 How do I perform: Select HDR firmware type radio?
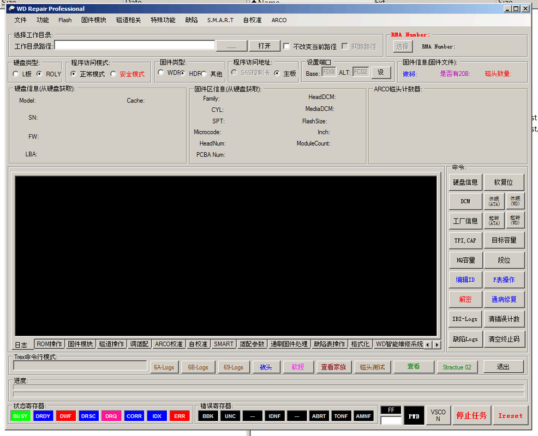[183, 74]
